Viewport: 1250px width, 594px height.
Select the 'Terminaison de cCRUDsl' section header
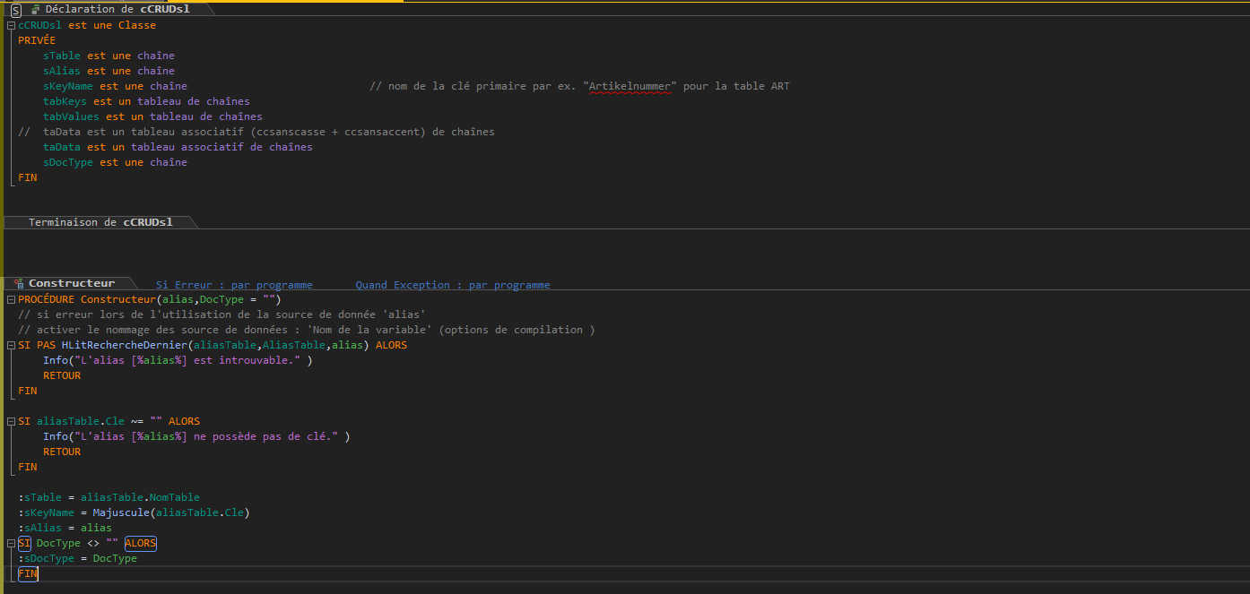pyautogui.click(x=100, y=222)
